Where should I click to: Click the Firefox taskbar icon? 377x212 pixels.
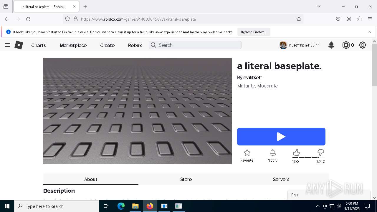point(150,206)
